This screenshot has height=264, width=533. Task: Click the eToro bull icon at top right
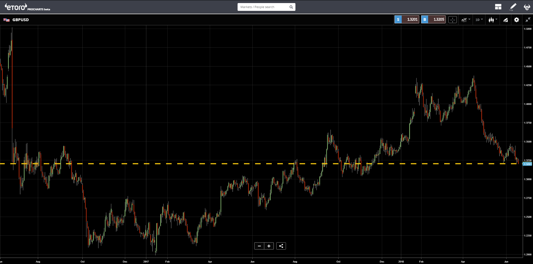coord(527,7)
